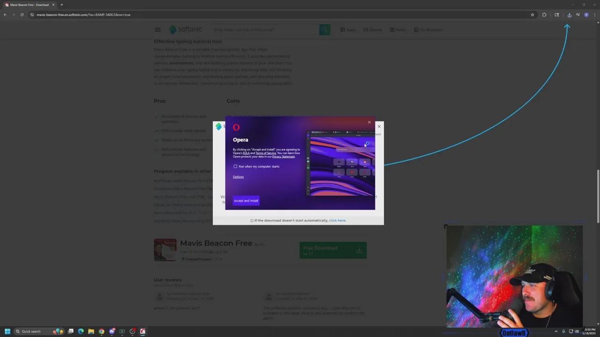Click the Softonic search field
This screenshot has width=600, height=337.
coord(265,29)
